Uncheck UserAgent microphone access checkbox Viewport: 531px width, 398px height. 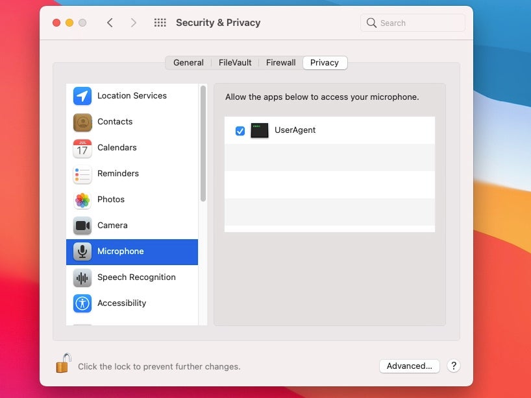(x=240, y=131)
